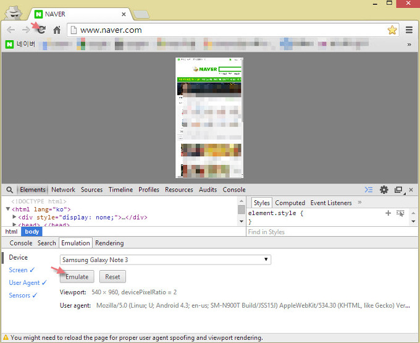This screenshot has width=420, height=343.
Task: Click the new style rule plus icon
Action: 388,213
